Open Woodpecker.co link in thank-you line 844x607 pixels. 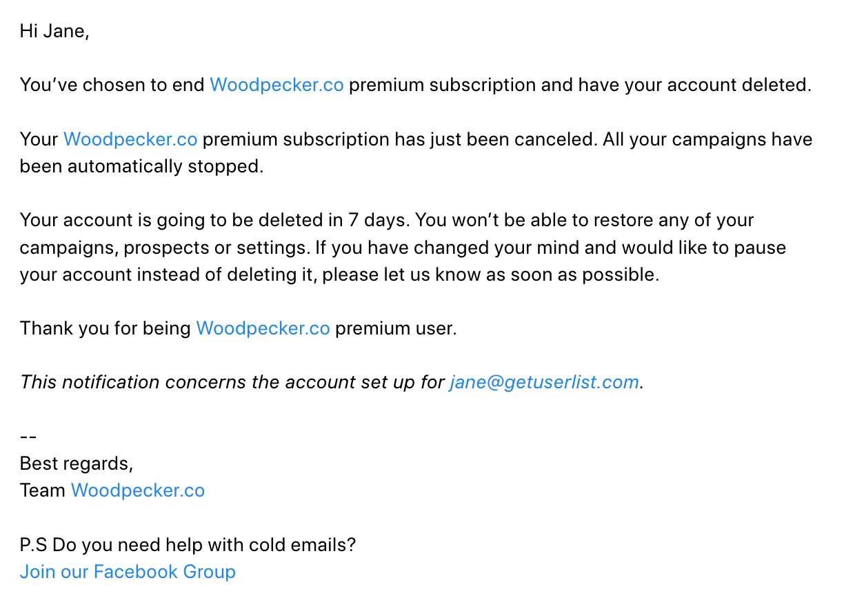263,328
